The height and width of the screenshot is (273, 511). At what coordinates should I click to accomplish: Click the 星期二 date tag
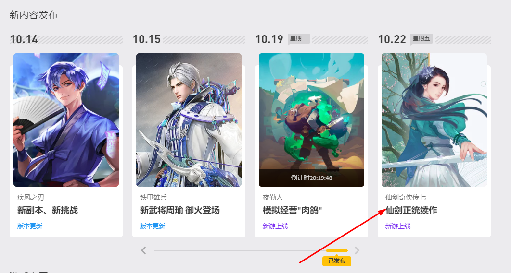(x=298, y=39)
